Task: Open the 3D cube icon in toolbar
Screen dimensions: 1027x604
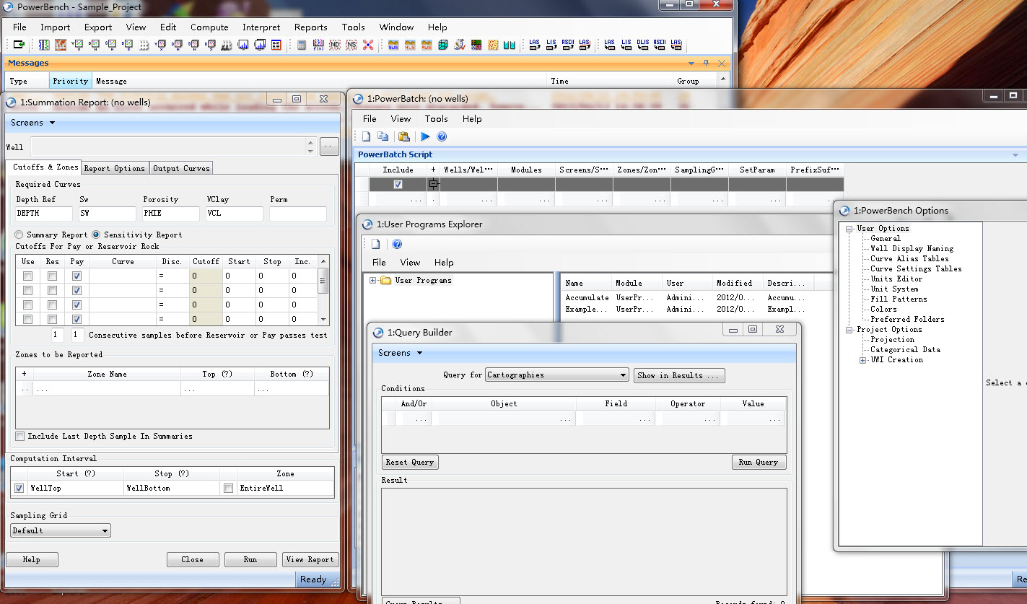Action: (x=443, y=45)
